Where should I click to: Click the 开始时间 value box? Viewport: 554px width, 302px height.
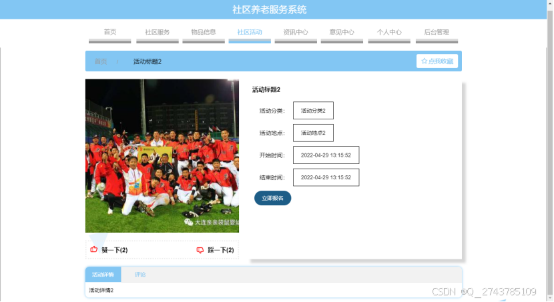click(x=326, y=155)
